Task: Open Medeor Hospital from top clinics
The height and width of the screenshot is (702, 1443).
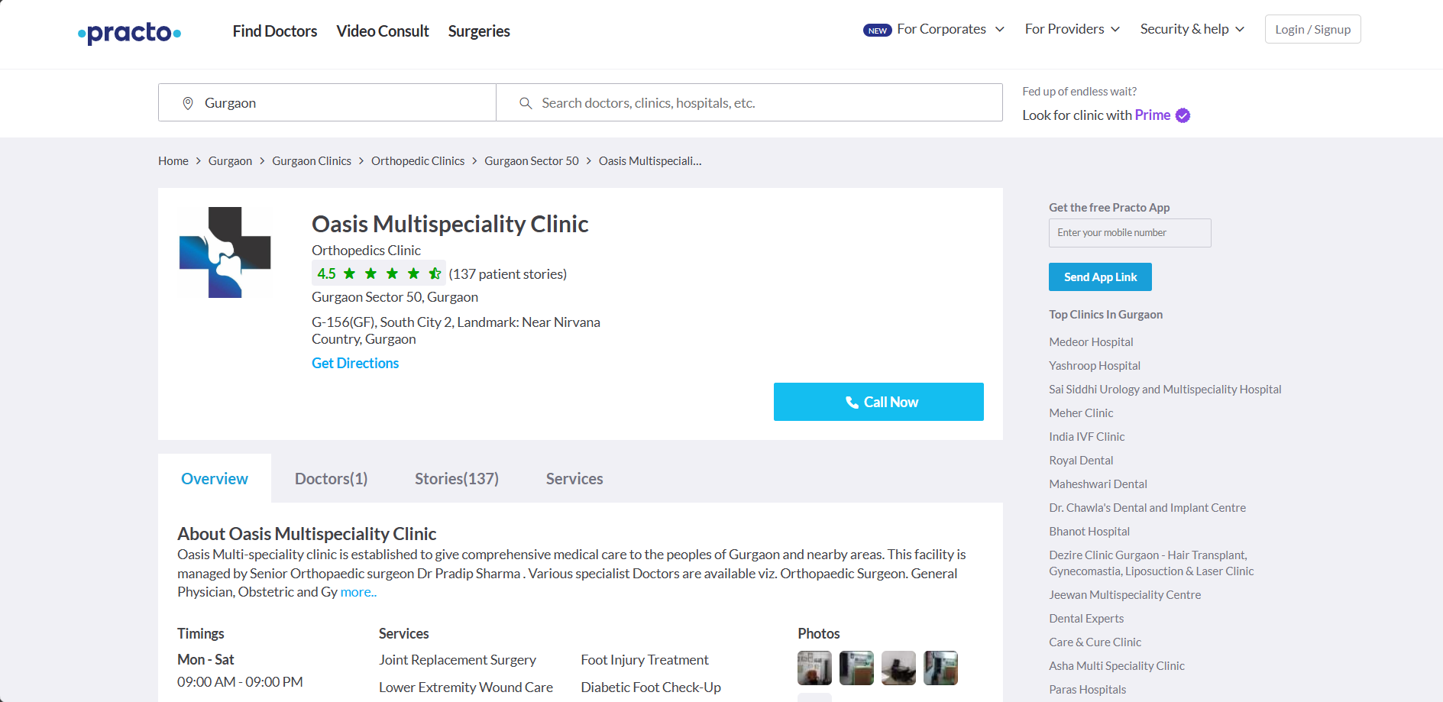Action: point(1091,342)
